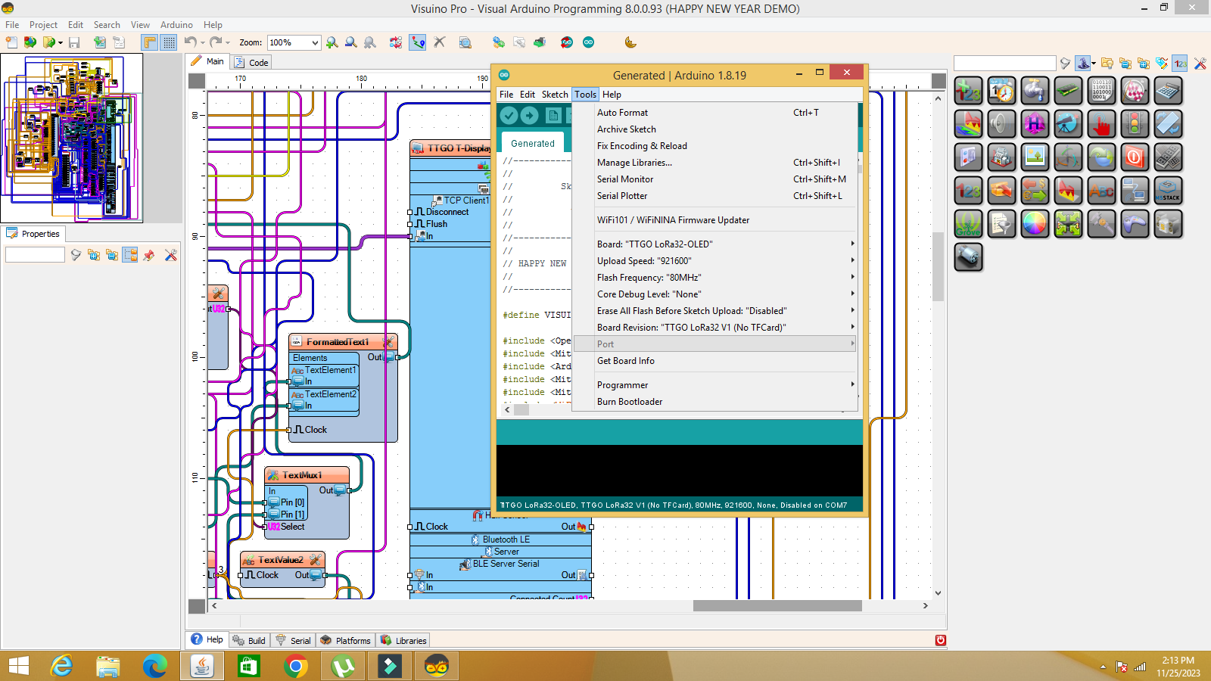Open the Sketch menu in Arduino
This screenshot has width=1211, height=681.
click(x=554, y=94)
